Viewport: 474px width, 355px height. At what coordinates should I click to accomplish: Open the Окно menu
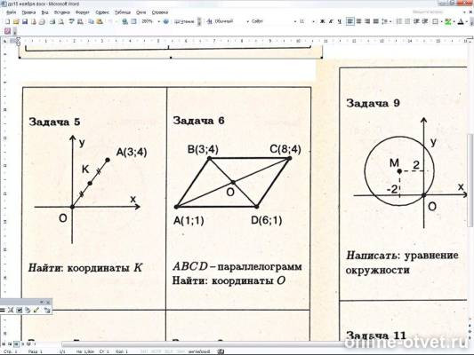pos(141,12)
